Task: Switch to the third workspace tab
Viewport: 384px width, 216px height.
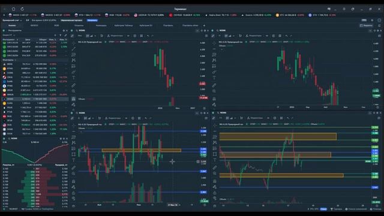Action: (x=56, y=25)
